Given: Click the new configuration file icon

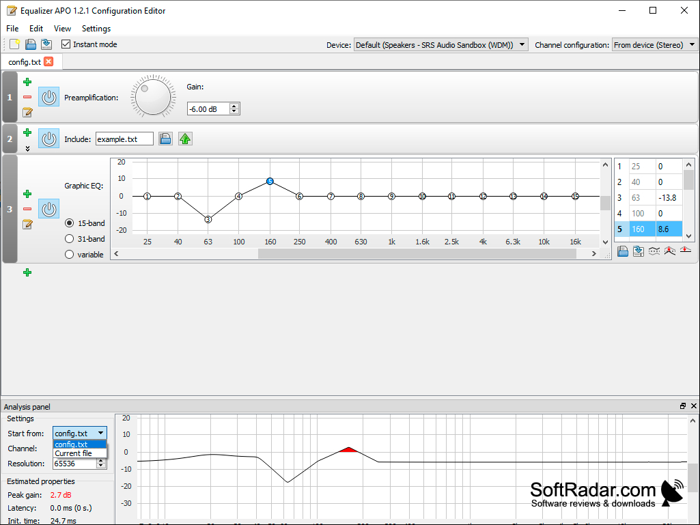Looking at the screenshot, I should (x=14, y=44).
